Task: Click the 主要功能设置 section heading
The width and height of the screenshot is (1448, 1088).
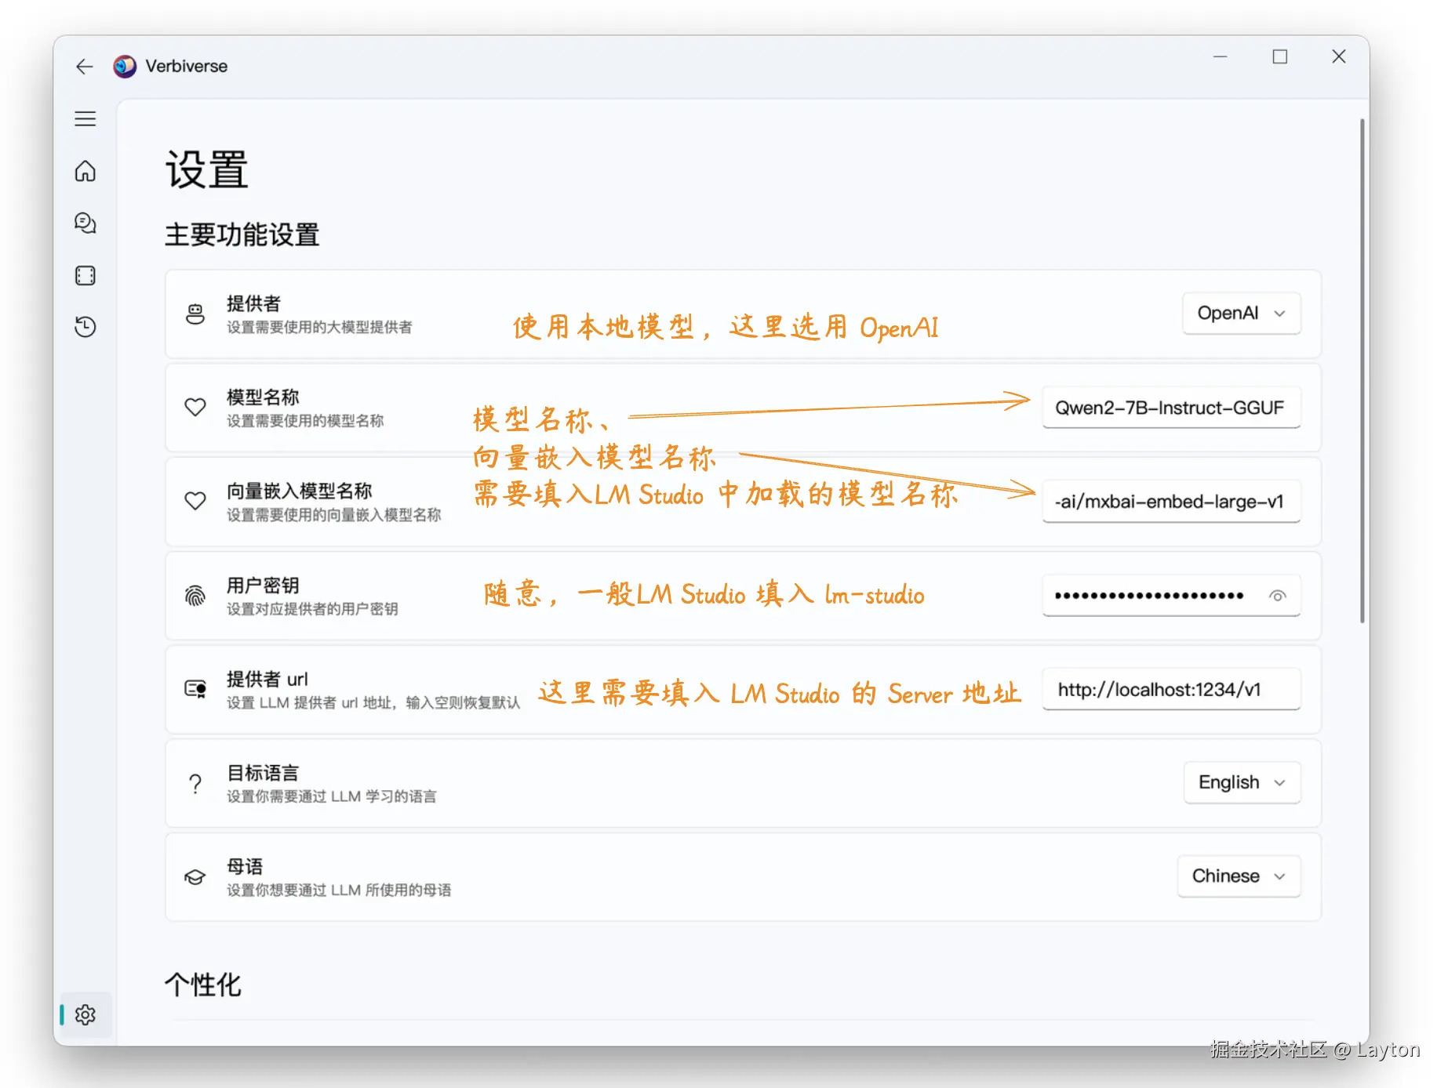Action: click(242, 234)
